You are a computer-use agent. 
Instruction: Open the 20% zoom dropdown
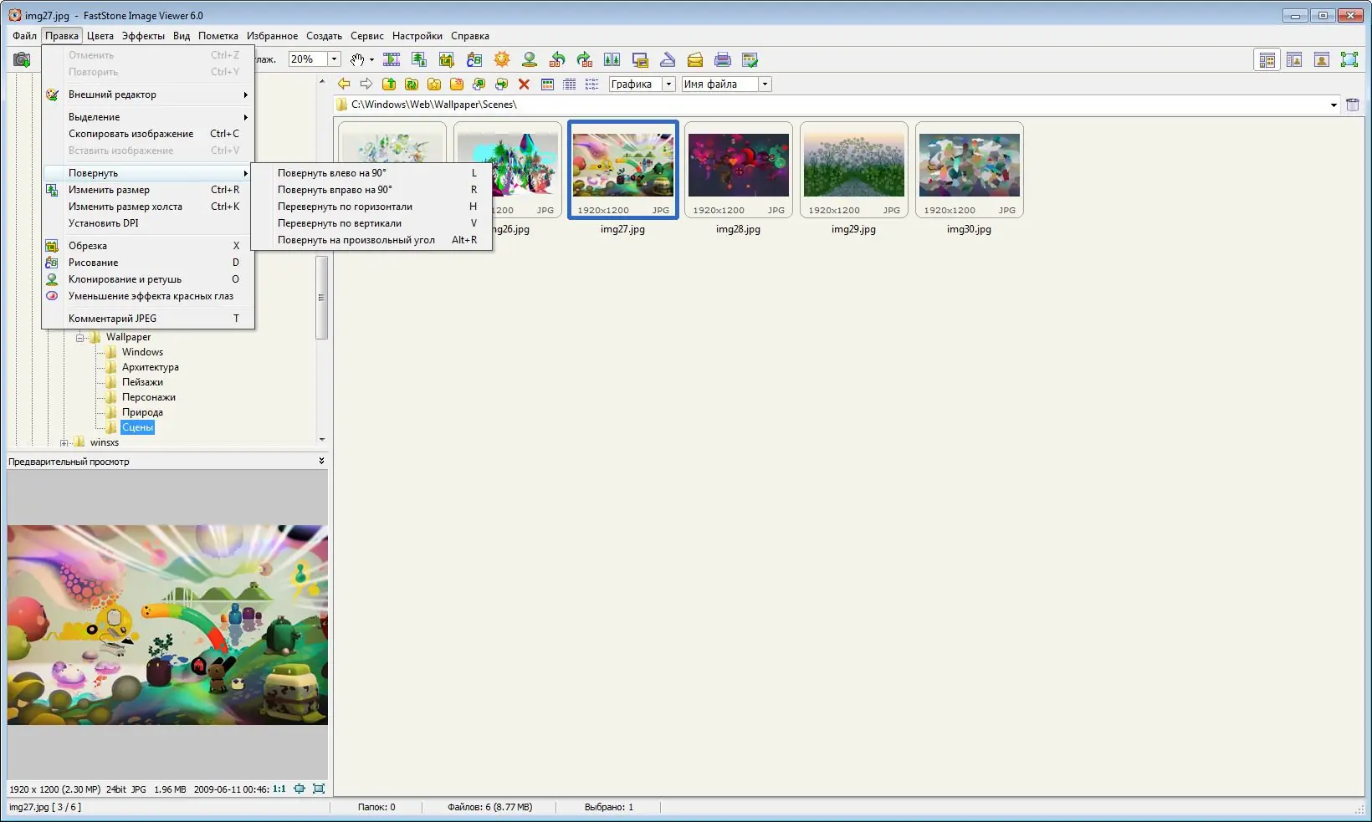point(334,59)
